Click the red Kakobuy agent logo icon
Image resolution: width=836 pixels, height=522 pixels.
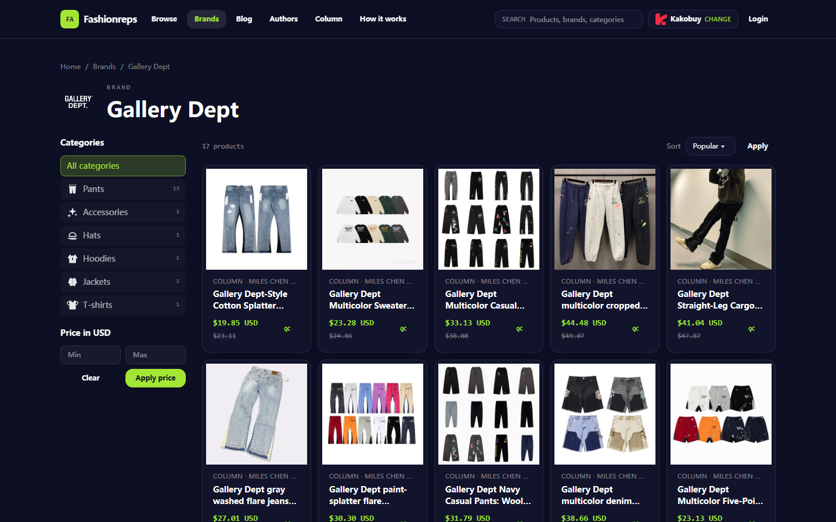tap(661, 19)
